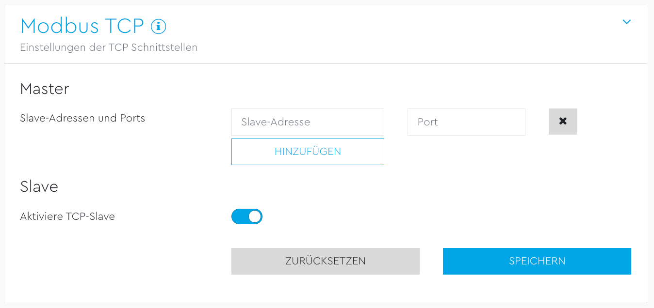Remove the slave address row with X
This screenshot has width=654, height=308.
point(562,122)
